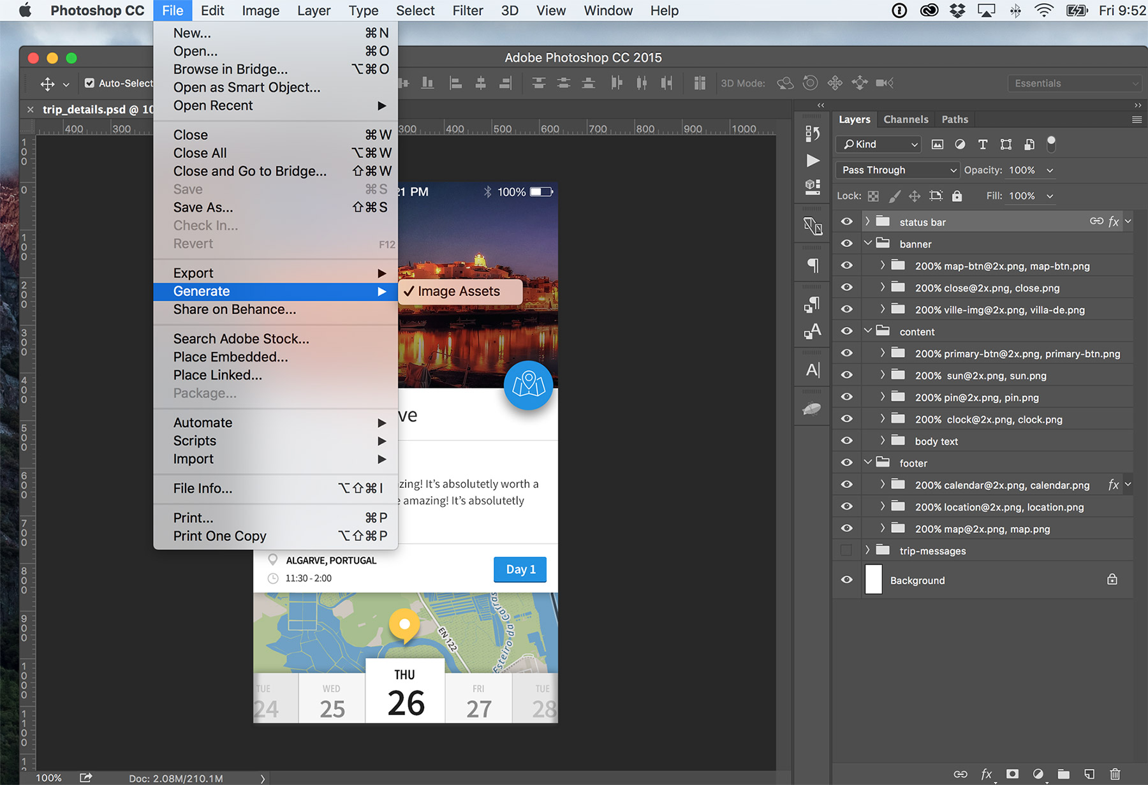
Task: Click the Wi-Fi icon in the menu bar
Action: click(1043, 11)
